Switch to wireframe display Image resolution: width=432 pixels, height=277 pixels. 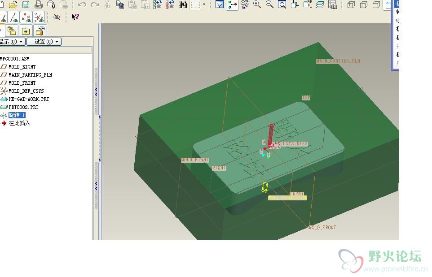click(x=351, y=4)
